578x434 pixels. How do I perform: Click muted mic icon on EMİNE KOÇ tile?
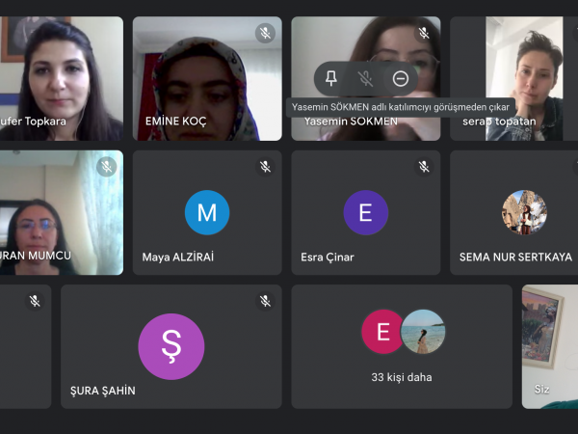[x=265, y=33]
